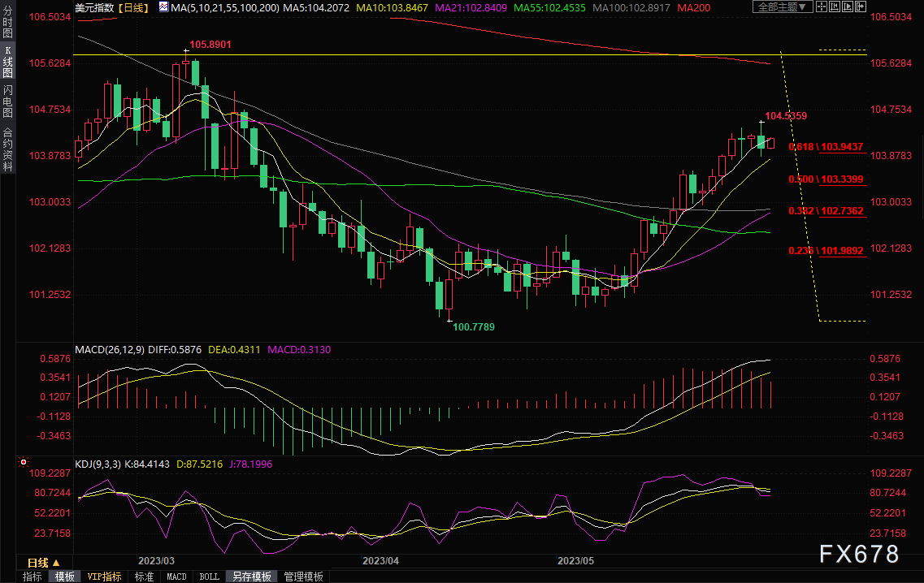Click the 104.5359 recent high label
This screenshot has height=583, width=924.
(786, 116)
